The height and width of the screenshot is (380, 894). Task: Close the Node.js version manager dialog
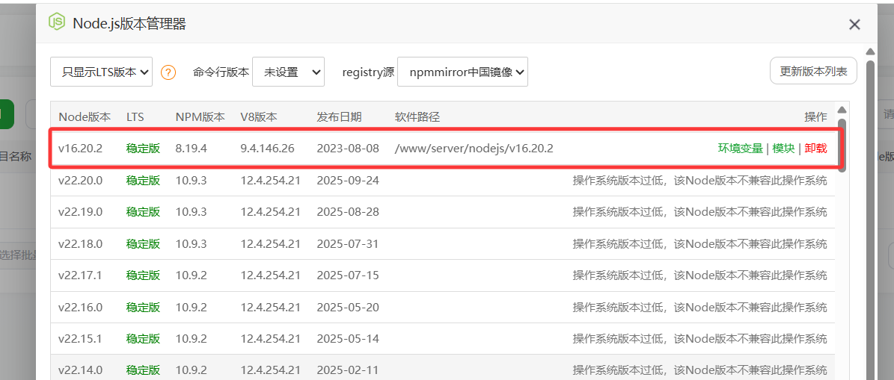[x=854, y=25]
